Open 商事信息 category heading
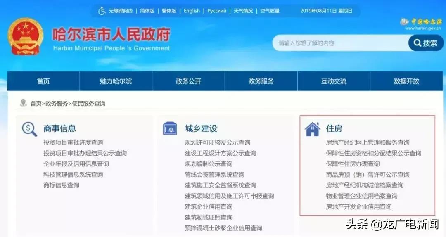Viewport: 446px width, 237px height. (x=60, y=128)
